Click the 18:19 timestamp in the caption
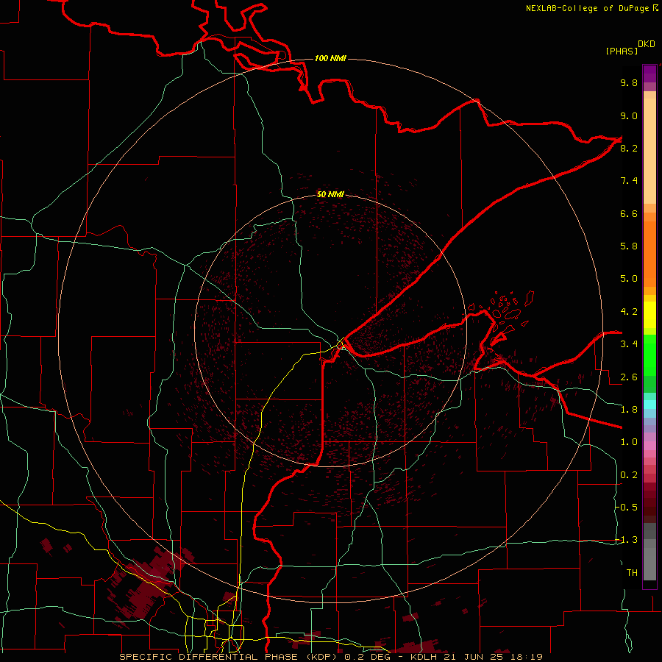 (x=525, y=657)
